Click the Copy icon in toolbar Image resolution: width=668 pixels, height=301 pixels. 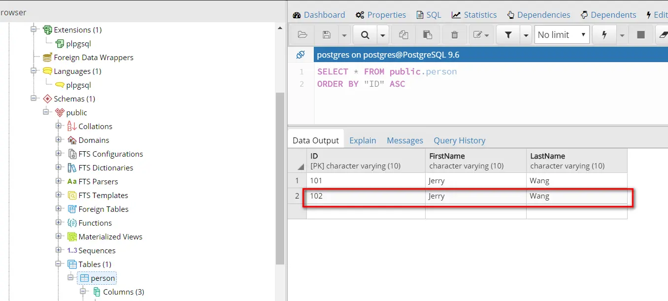tap(403, 35)
